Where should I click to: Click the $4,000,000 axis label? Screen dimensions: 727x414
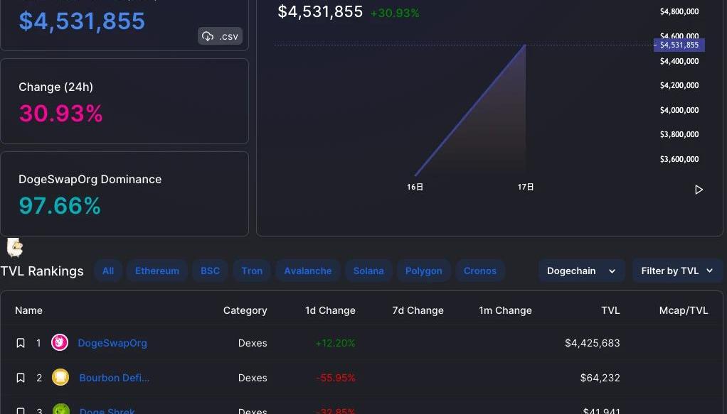click(679, 110)
